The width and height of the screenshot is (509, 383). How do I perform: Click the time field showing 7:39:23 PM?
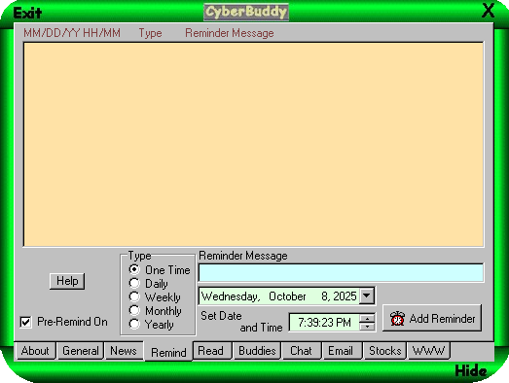325,323
